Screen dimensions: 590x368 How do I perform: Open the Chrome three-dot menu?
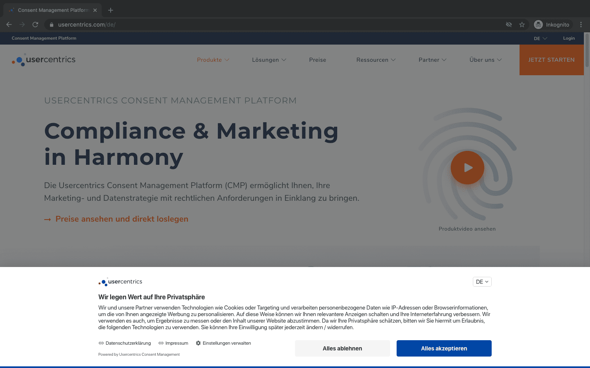pos(581,25)
